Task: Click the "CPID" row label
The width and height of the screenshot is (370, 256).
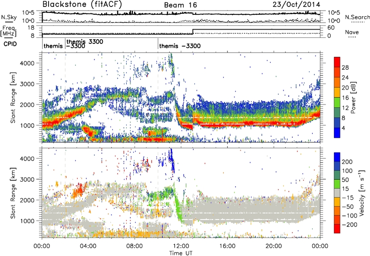Action: [10, 44]
